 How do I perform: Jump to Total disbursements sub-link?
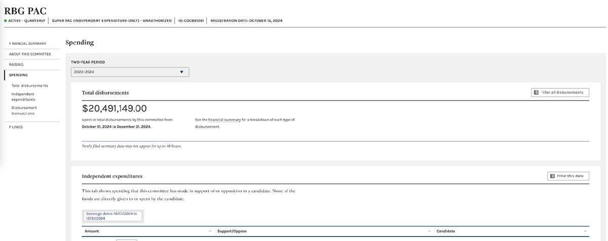tap(29, 86)
